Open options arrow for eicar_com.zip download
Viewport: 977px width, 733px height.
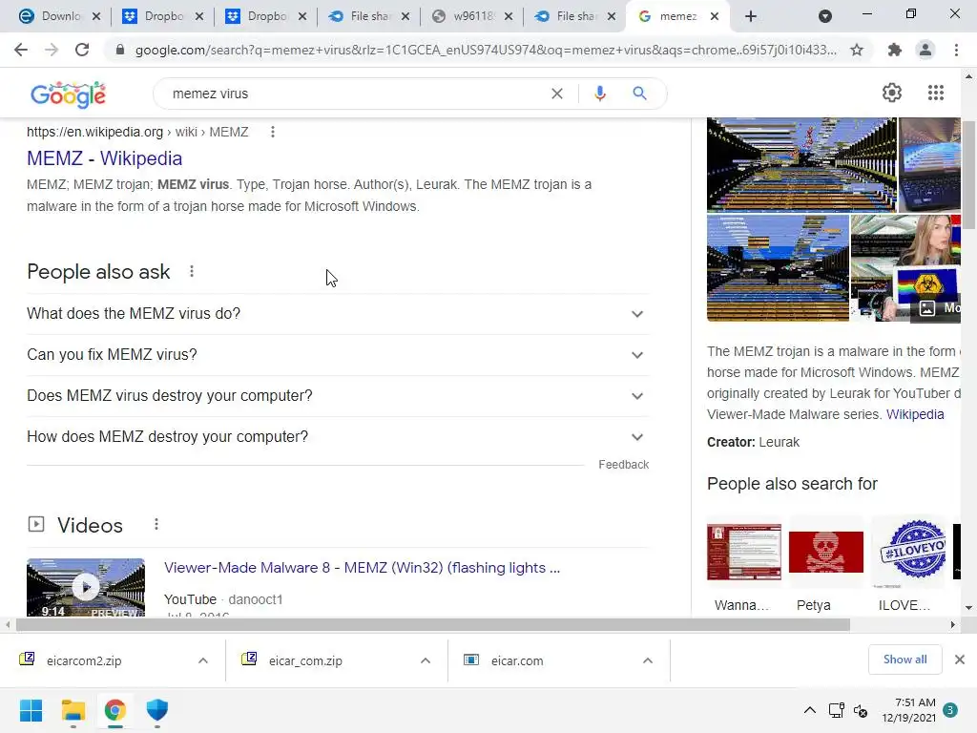click(426, 660)
